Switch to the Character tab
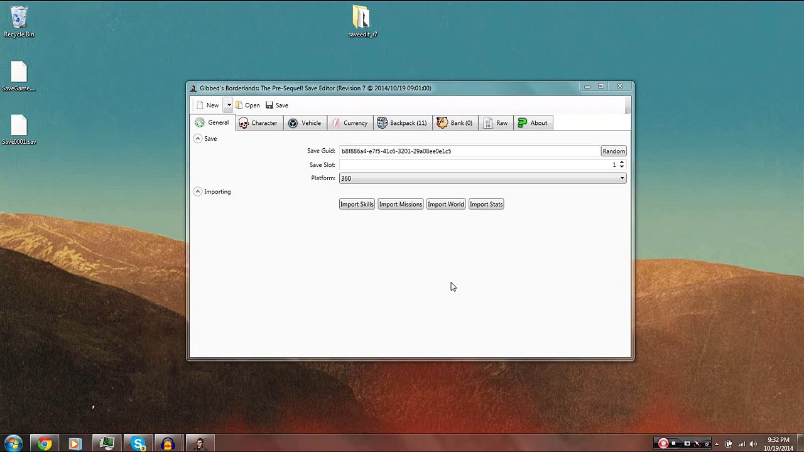This screenshot has width=804, height=452. coord(258,123)
